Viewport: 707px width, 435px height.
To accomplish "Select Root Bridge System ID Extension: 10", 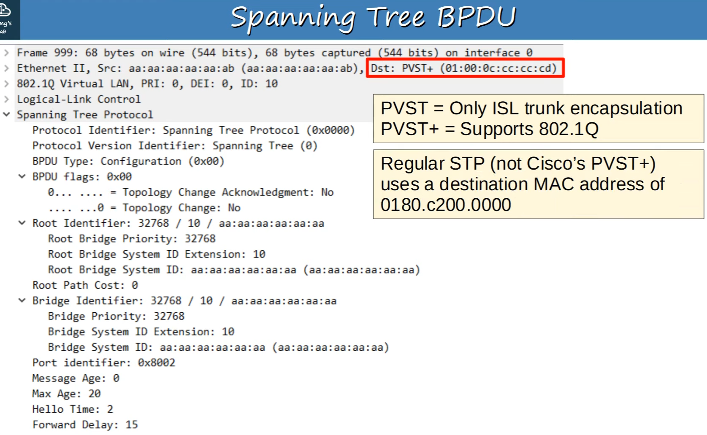I will [x=157, y=254].
